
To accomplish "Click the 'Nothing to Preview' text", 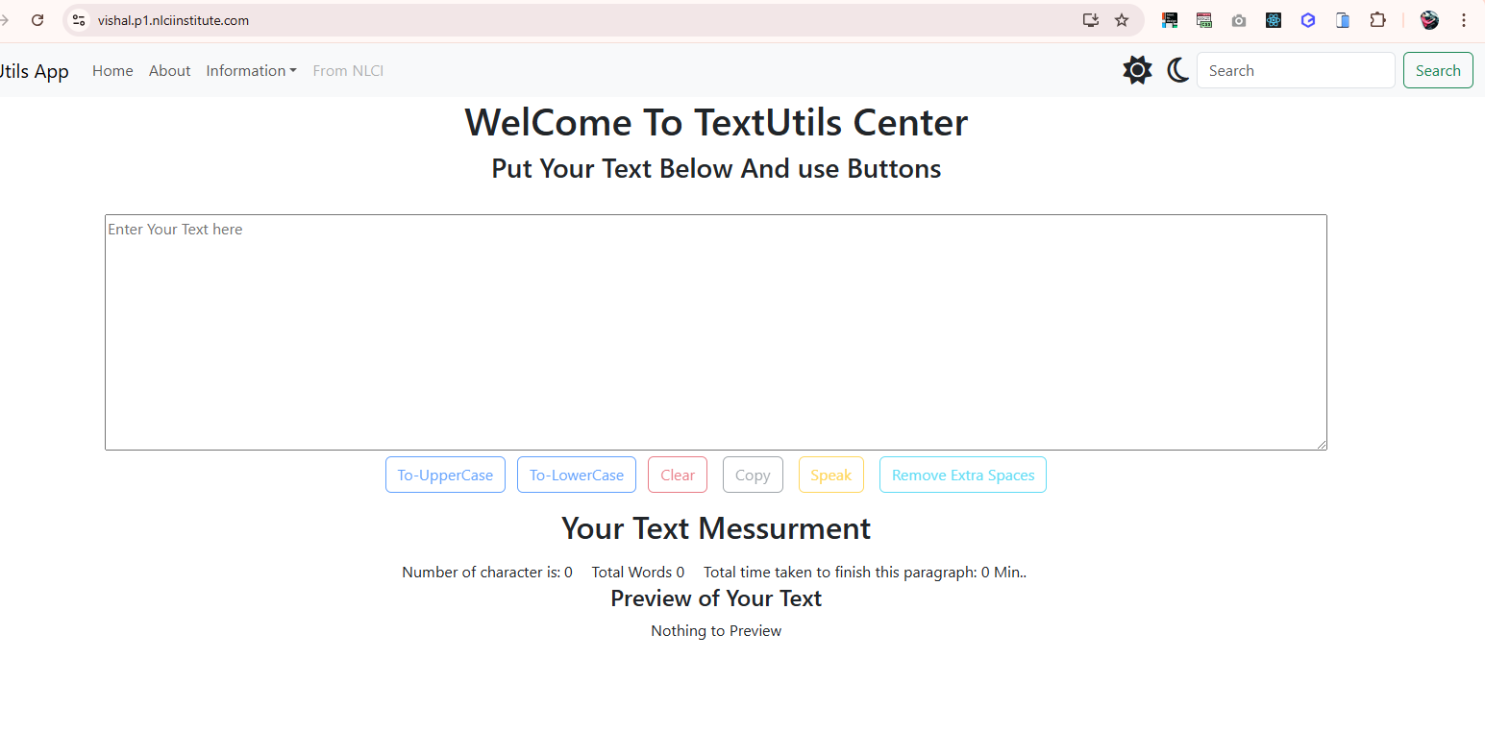I will click(x=716, y=631).
